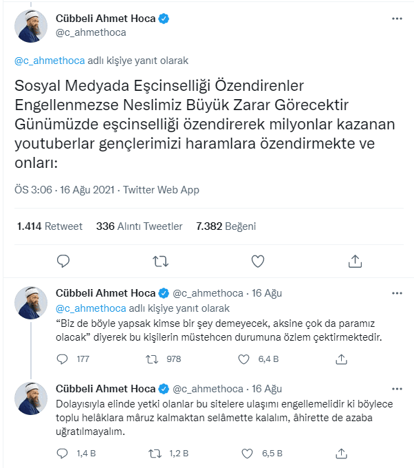Reply to third tweet with 1,4 B replies
Viewport: 414px width, 468px height.
tap(63, 453)
